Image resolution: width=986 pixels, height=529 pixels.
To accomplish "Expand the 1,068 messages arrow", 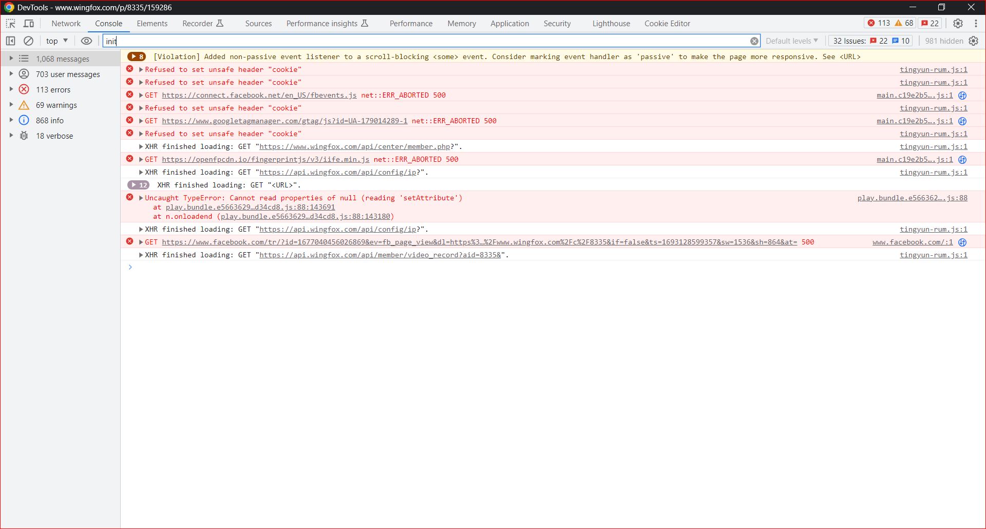I will 11,59.
